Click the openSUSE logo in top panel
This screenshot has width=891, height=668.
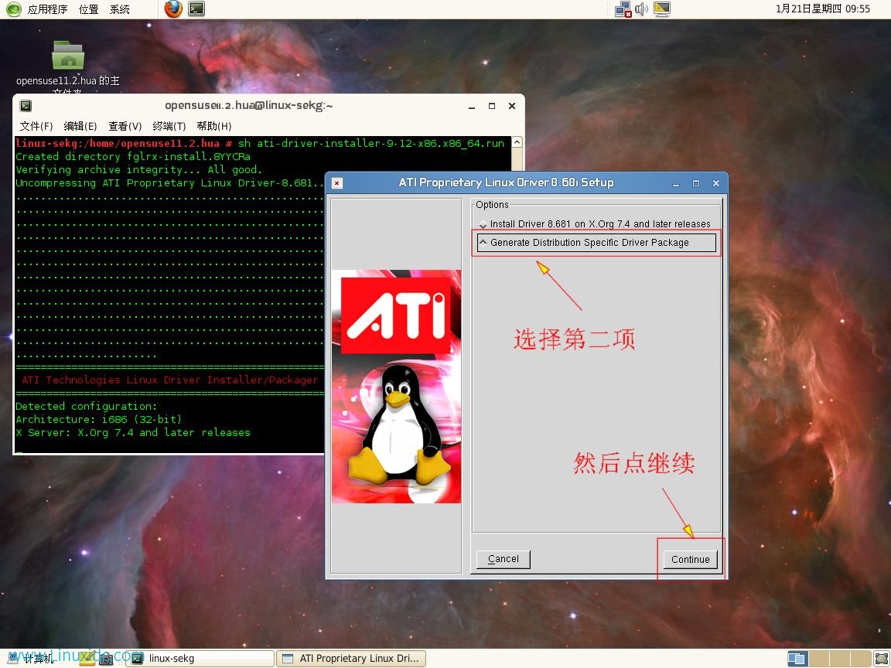(x=14, y=9)
